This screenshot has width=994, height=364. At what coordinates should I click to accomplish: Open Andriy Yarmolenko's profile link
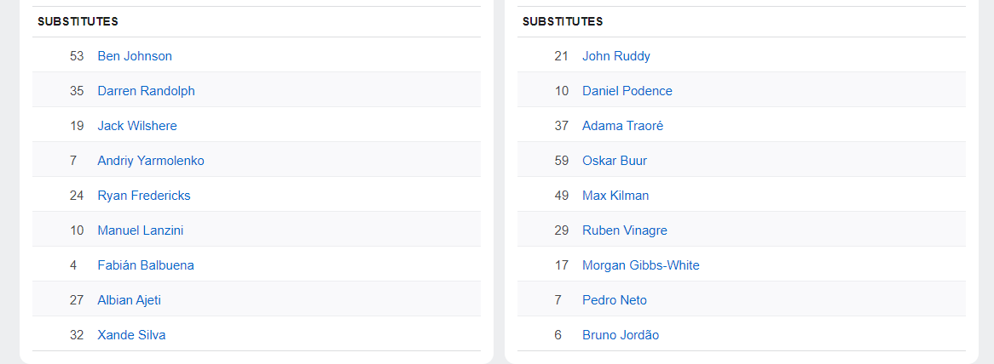151,161
